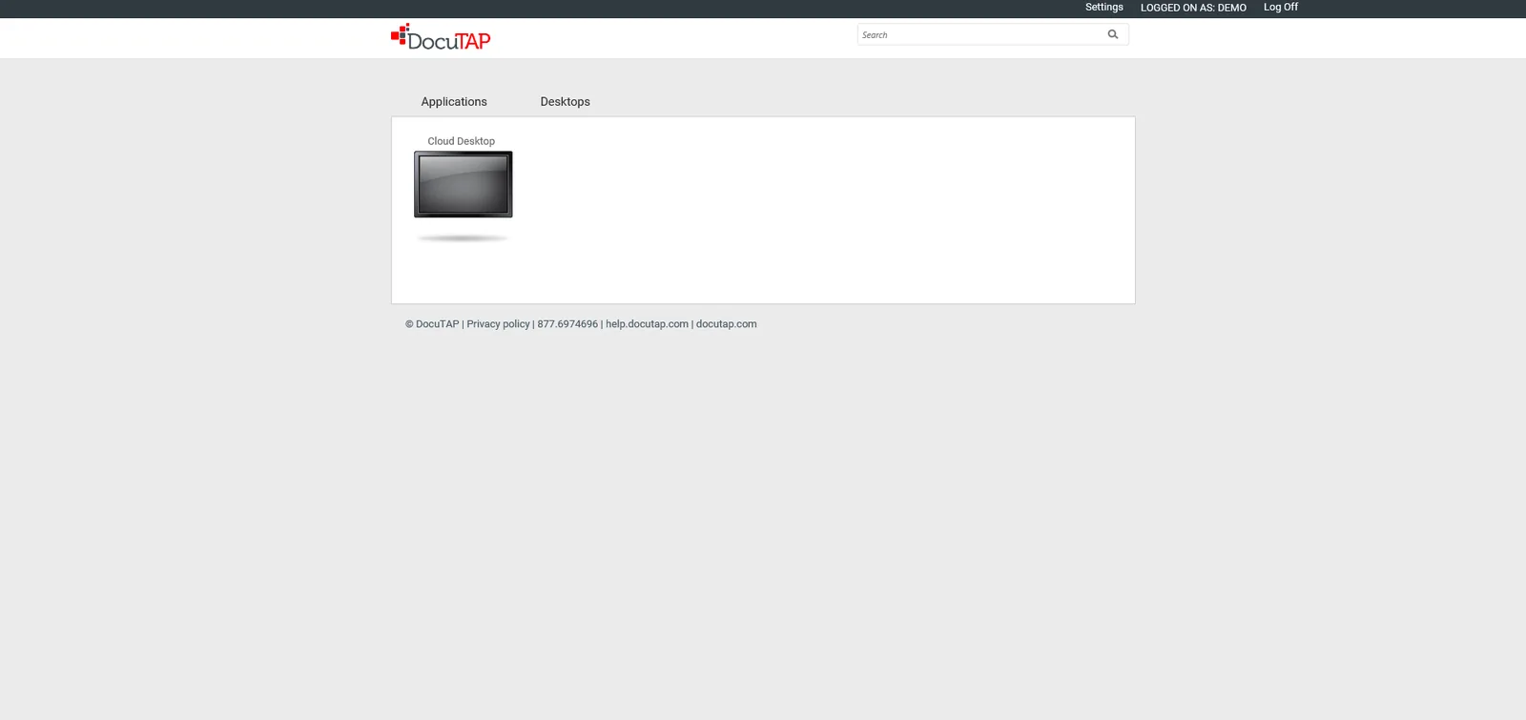Open the Privacy policy link
The image size is (1526, 720).
[x=498, y=324]
